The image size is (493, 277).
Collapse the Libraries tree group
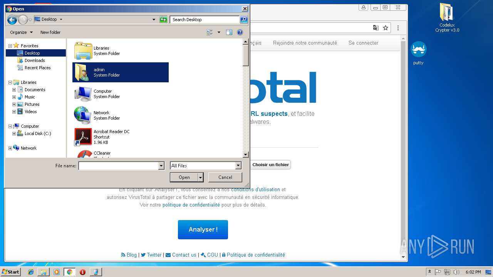click(x=10, y=82)
